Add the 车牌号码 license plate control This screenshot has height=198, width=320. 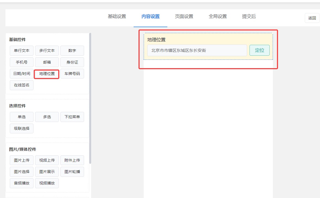(x=72, y=73)
